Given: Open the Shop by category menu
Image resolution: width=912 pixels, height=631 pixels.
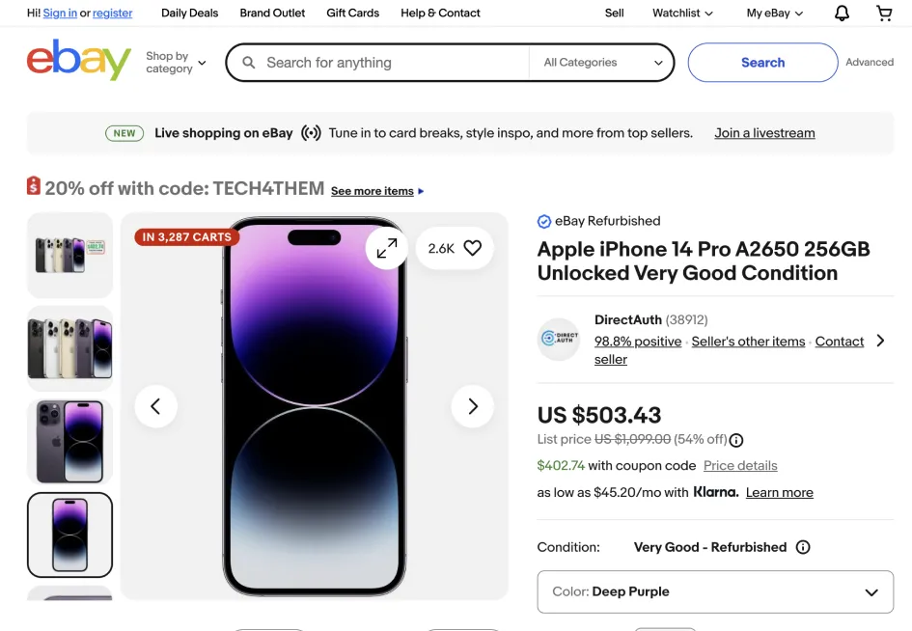Looking at the screenshot, I should coord(176,63).
